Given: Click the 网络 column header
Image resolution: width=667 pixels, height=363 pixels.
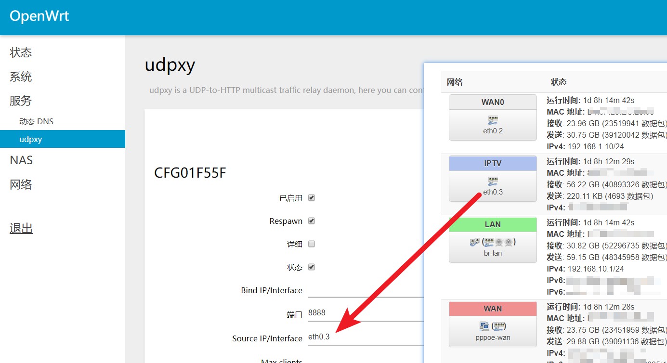Looking at the screenshot, I should tap(455, 82).
